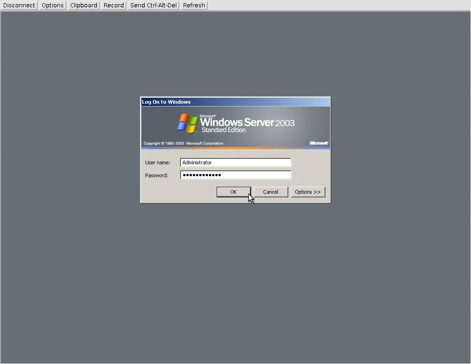Click the User name input field

235,162
